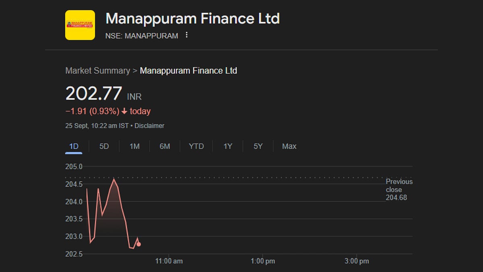The height and width of the screenshot is (272, 483).
Task: Switch chart to YTD view
Action: pos(196,146)
